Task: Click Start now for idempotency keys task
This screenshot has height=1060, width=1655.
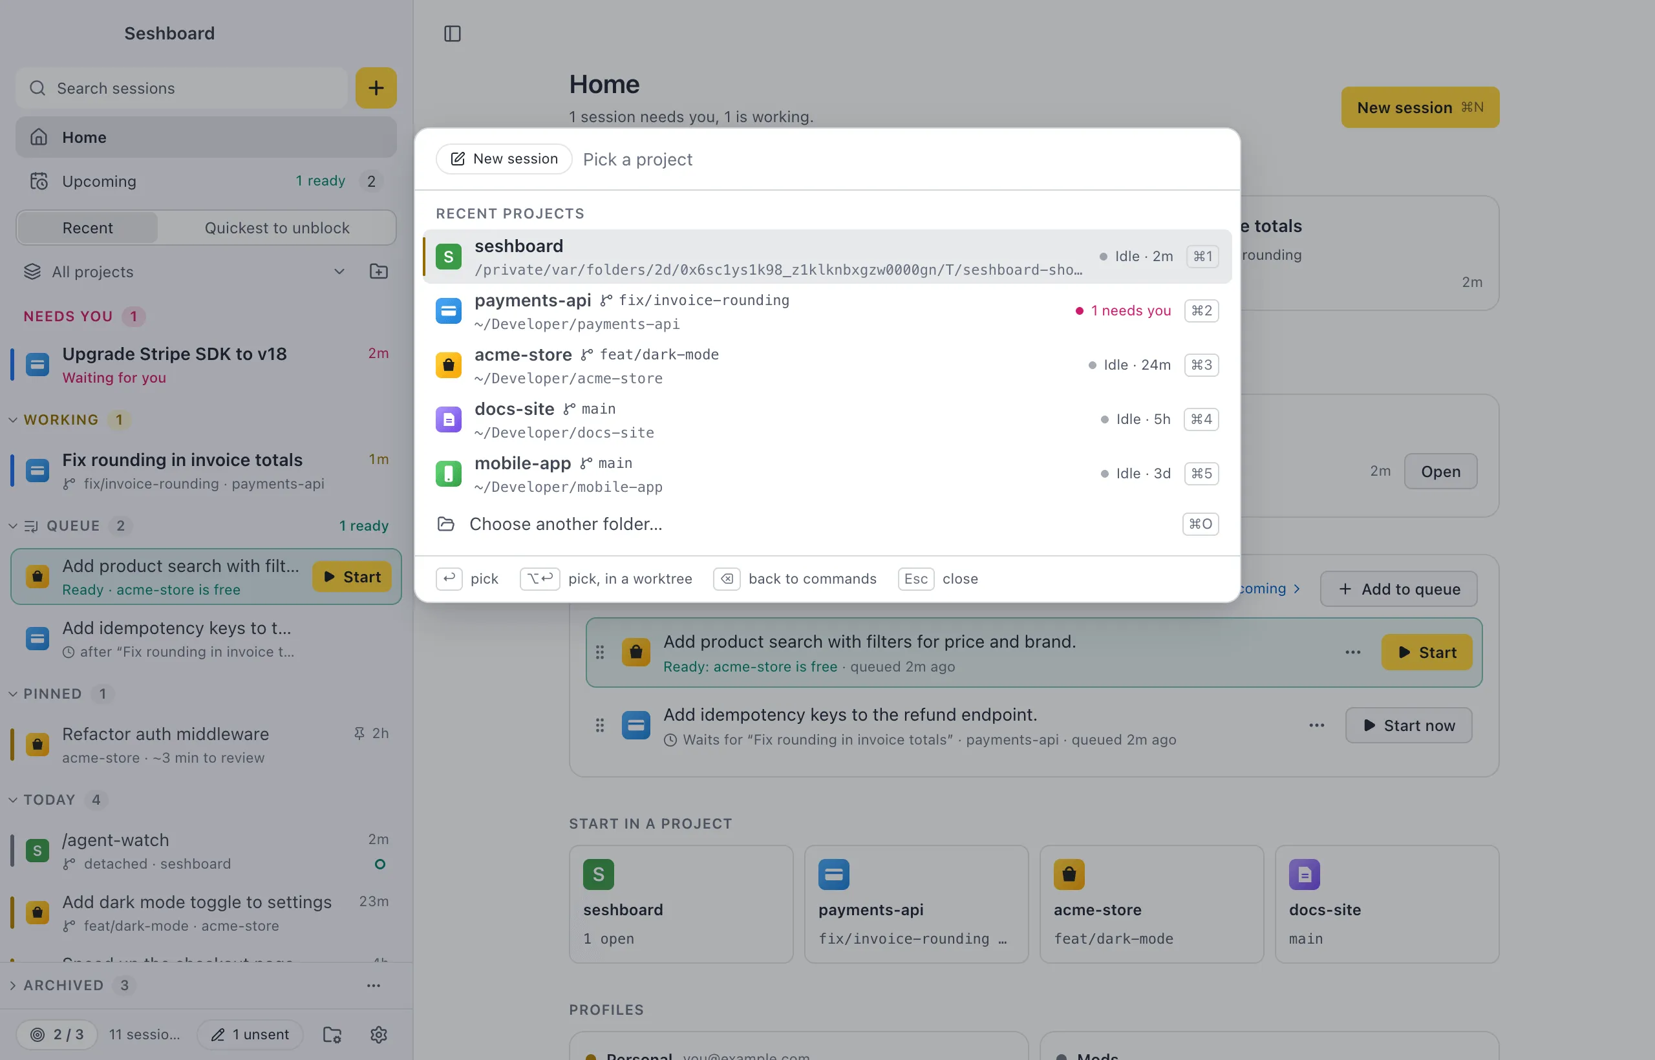Action: tap(1409, 725)
